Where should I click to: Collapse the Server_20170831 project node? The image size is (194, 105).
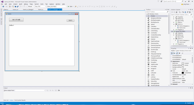(172, 32)
